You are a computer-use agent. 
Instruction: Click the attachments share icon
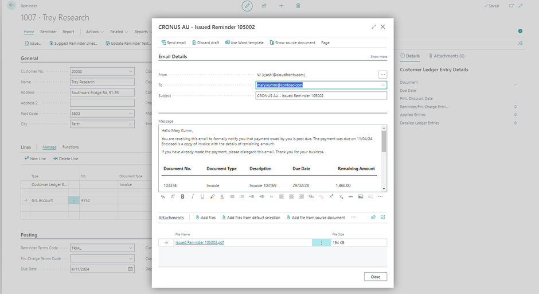click(x=373, y=217)
